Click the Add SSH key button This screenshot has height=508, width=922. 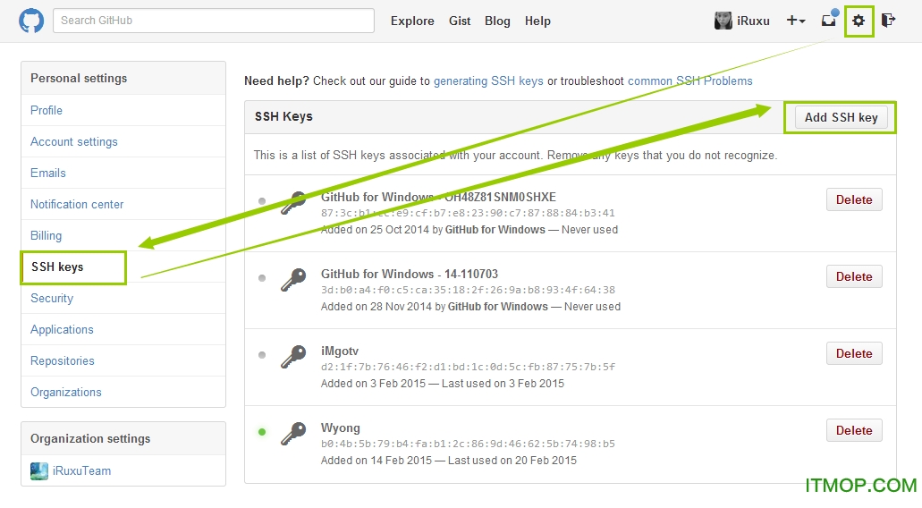(x=841, y=117)
